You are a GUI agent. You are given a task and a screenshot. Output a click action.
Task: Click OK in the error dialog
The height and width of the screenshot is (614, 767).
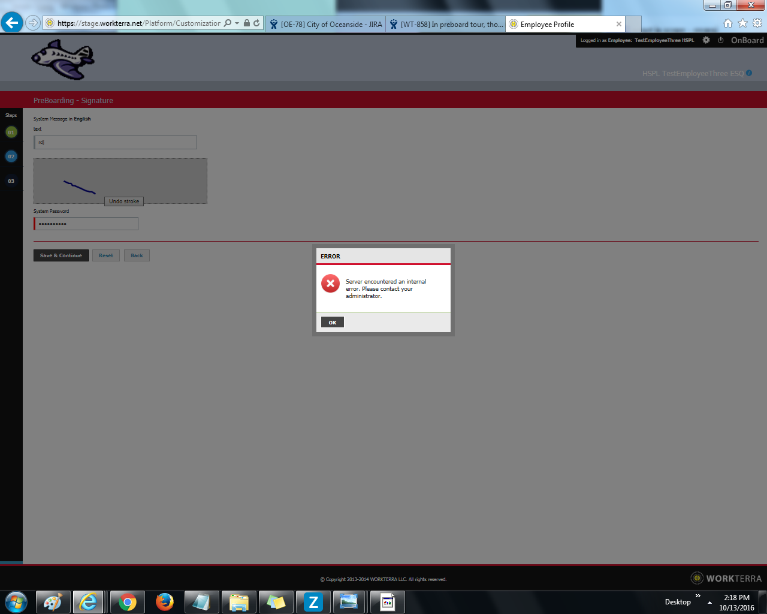[x=333, y=323]
